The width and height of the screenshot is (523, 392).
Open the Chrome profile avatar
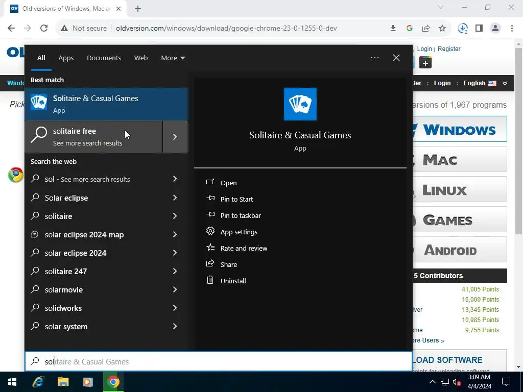click(x=495, y=29)
